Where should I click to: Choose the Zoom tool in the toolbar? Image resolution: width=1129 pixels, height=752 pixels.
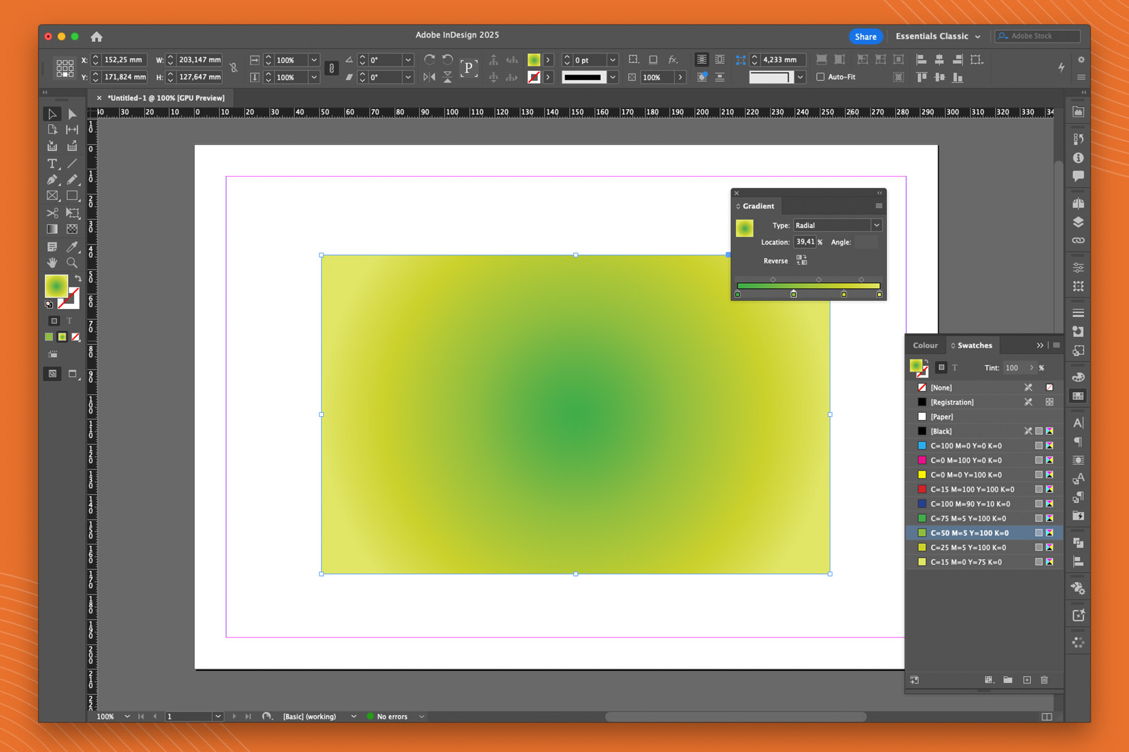(x=73, y=263)
